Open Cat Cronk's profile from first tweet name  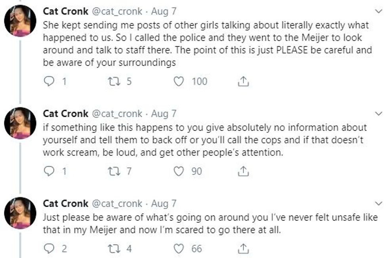coord(65,11)
